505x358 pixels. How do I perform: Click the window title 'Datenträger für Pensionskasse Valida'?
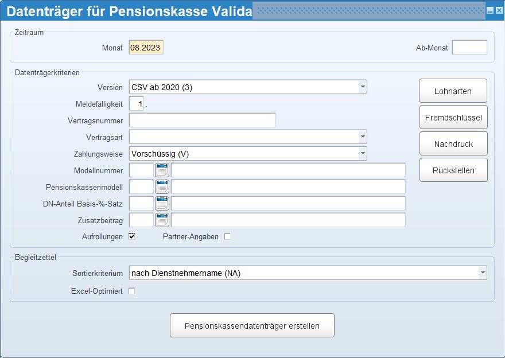tap(129, 11)
